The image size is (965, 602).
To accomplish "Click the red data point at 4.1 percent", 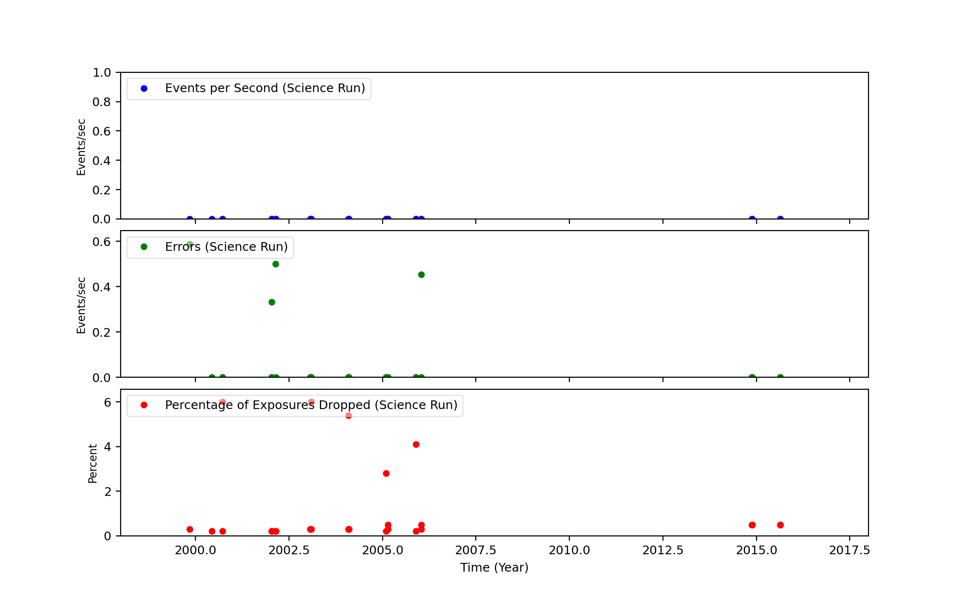I will coord(416,444).
